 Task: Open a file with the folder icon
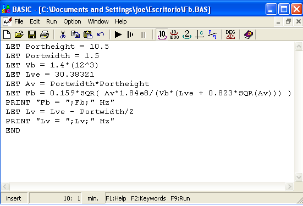click(x=19, y=35)
